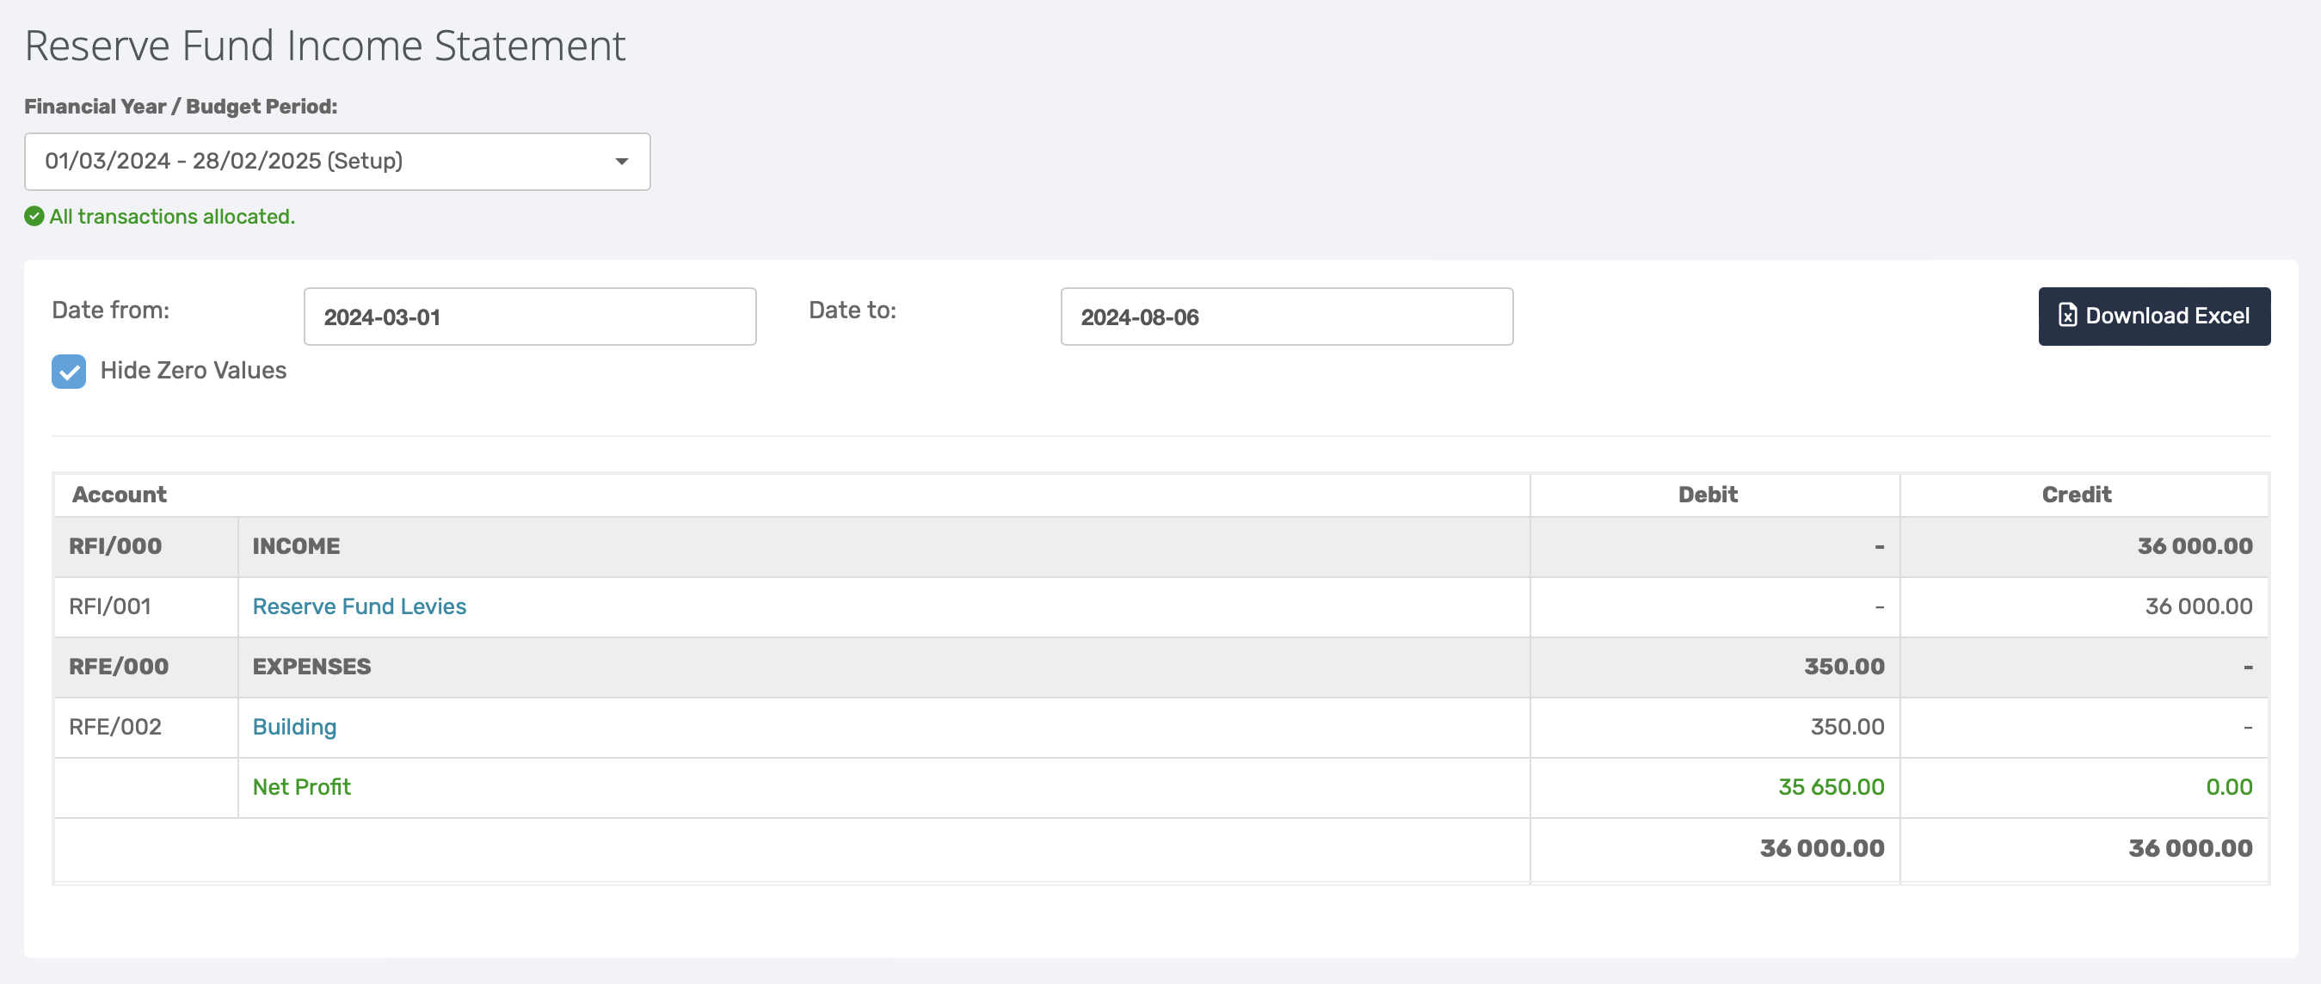Click the Excel file icon in the download button

(x=2068, y=316)
